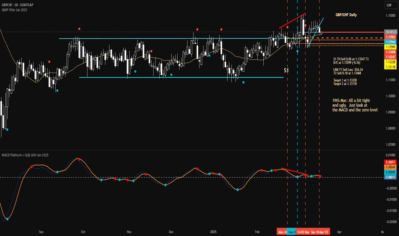Click the GBP/CHF Daily text annotation

coord(346,15)
